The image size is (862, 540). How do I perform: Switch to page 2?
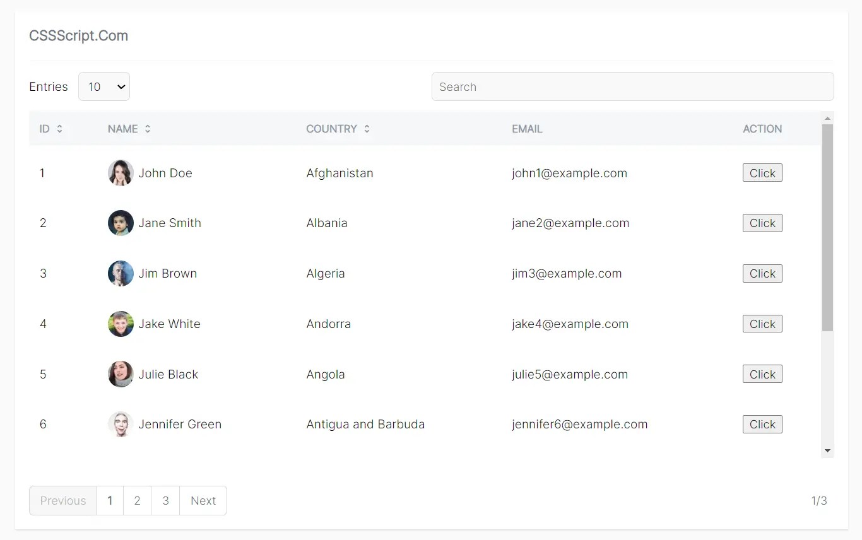coord(137,500)
